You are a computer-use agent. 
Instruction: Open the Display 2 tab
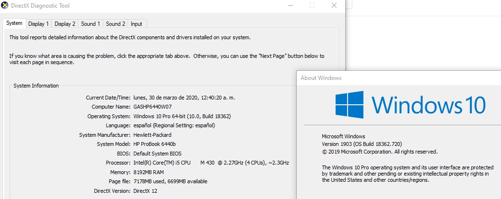[65, 23]
